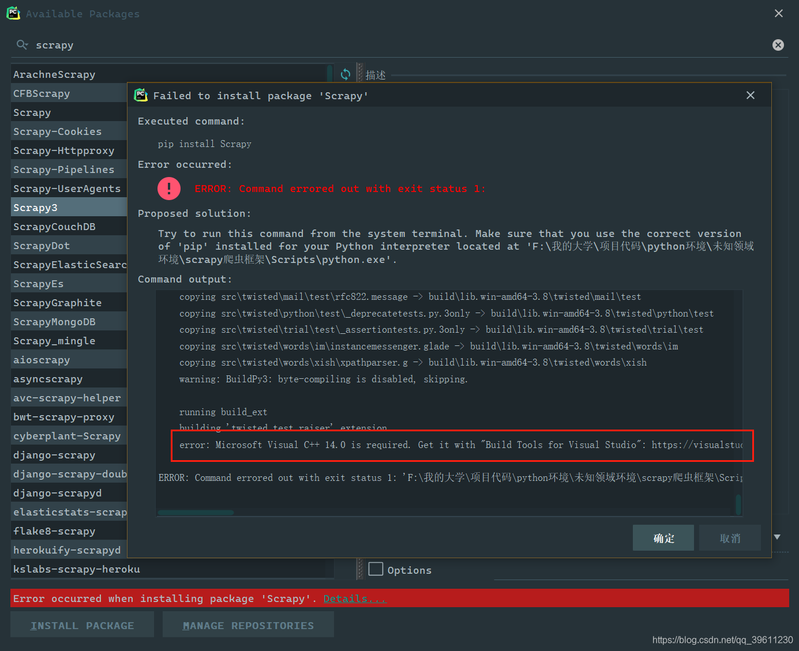Select cyberplant-Scrapy package
The image size is (799, 651).
click(x=69, y=435)
